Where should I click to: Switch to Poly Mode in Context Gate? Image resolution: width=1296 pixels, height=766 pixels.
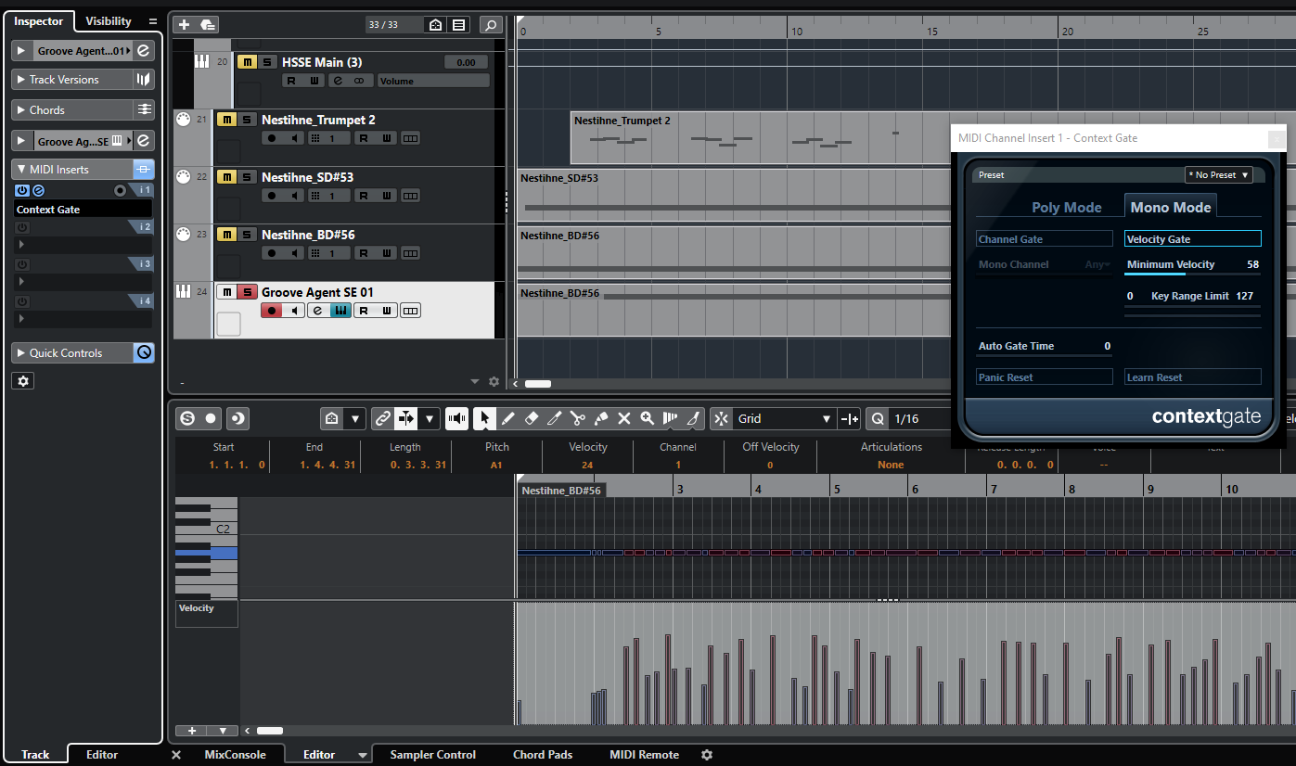1065,207
